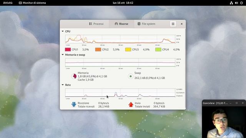Screen dimensions: 246x138
Task: Click the power icon in top bar
Action: point(241,3)
